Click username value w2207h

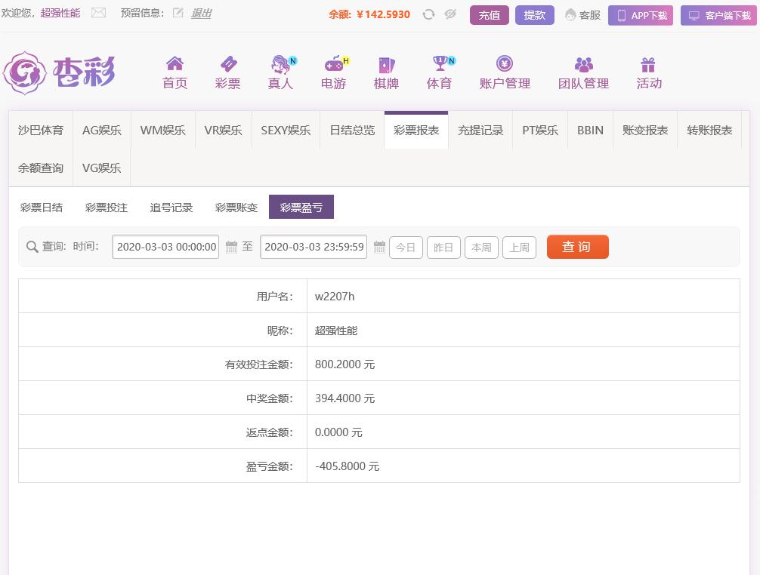click(335, 297)
